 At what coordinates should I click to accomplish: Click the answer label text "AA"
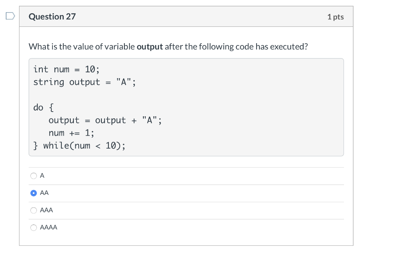coord(44,193)
